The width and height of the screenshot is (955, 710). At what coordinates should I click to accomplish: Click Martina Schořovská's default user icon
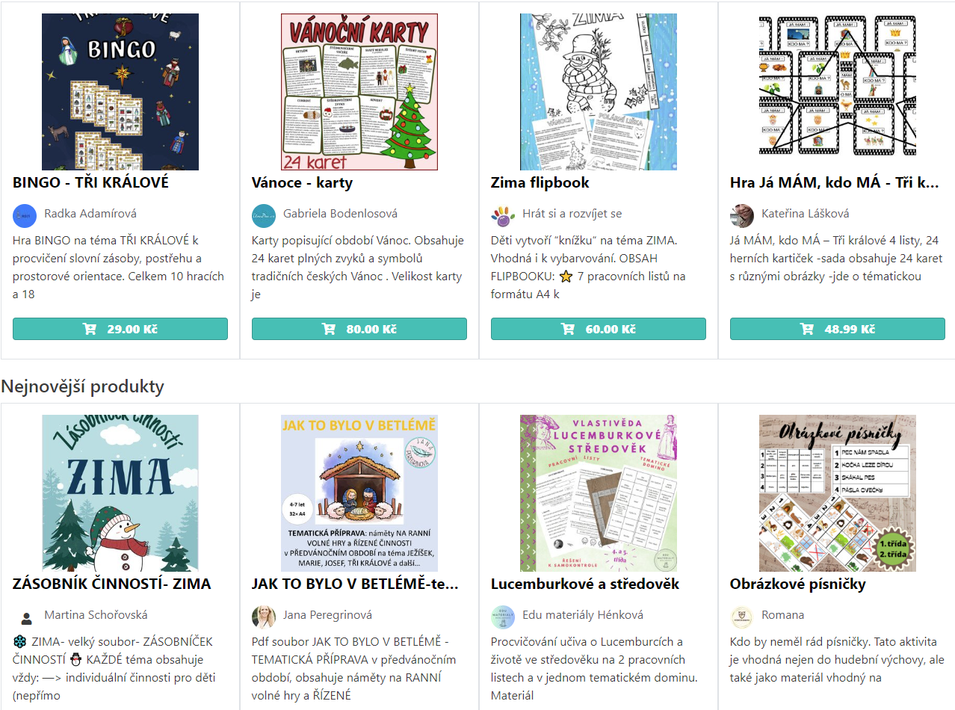tap(25, 617)
